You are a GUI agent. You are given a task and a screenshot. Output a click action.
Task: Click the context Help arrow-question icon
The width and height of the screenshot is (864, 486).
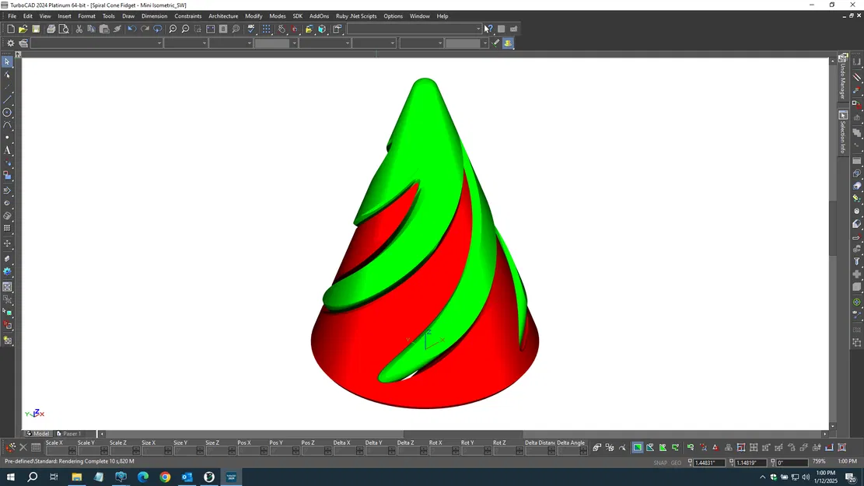tap(488, 29)
